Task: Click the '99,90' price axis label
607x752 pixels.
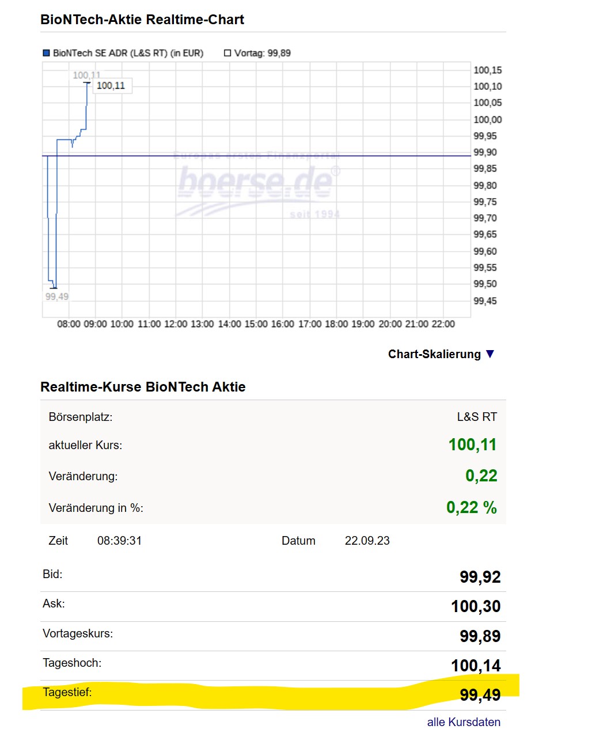Action: [485, 153]
